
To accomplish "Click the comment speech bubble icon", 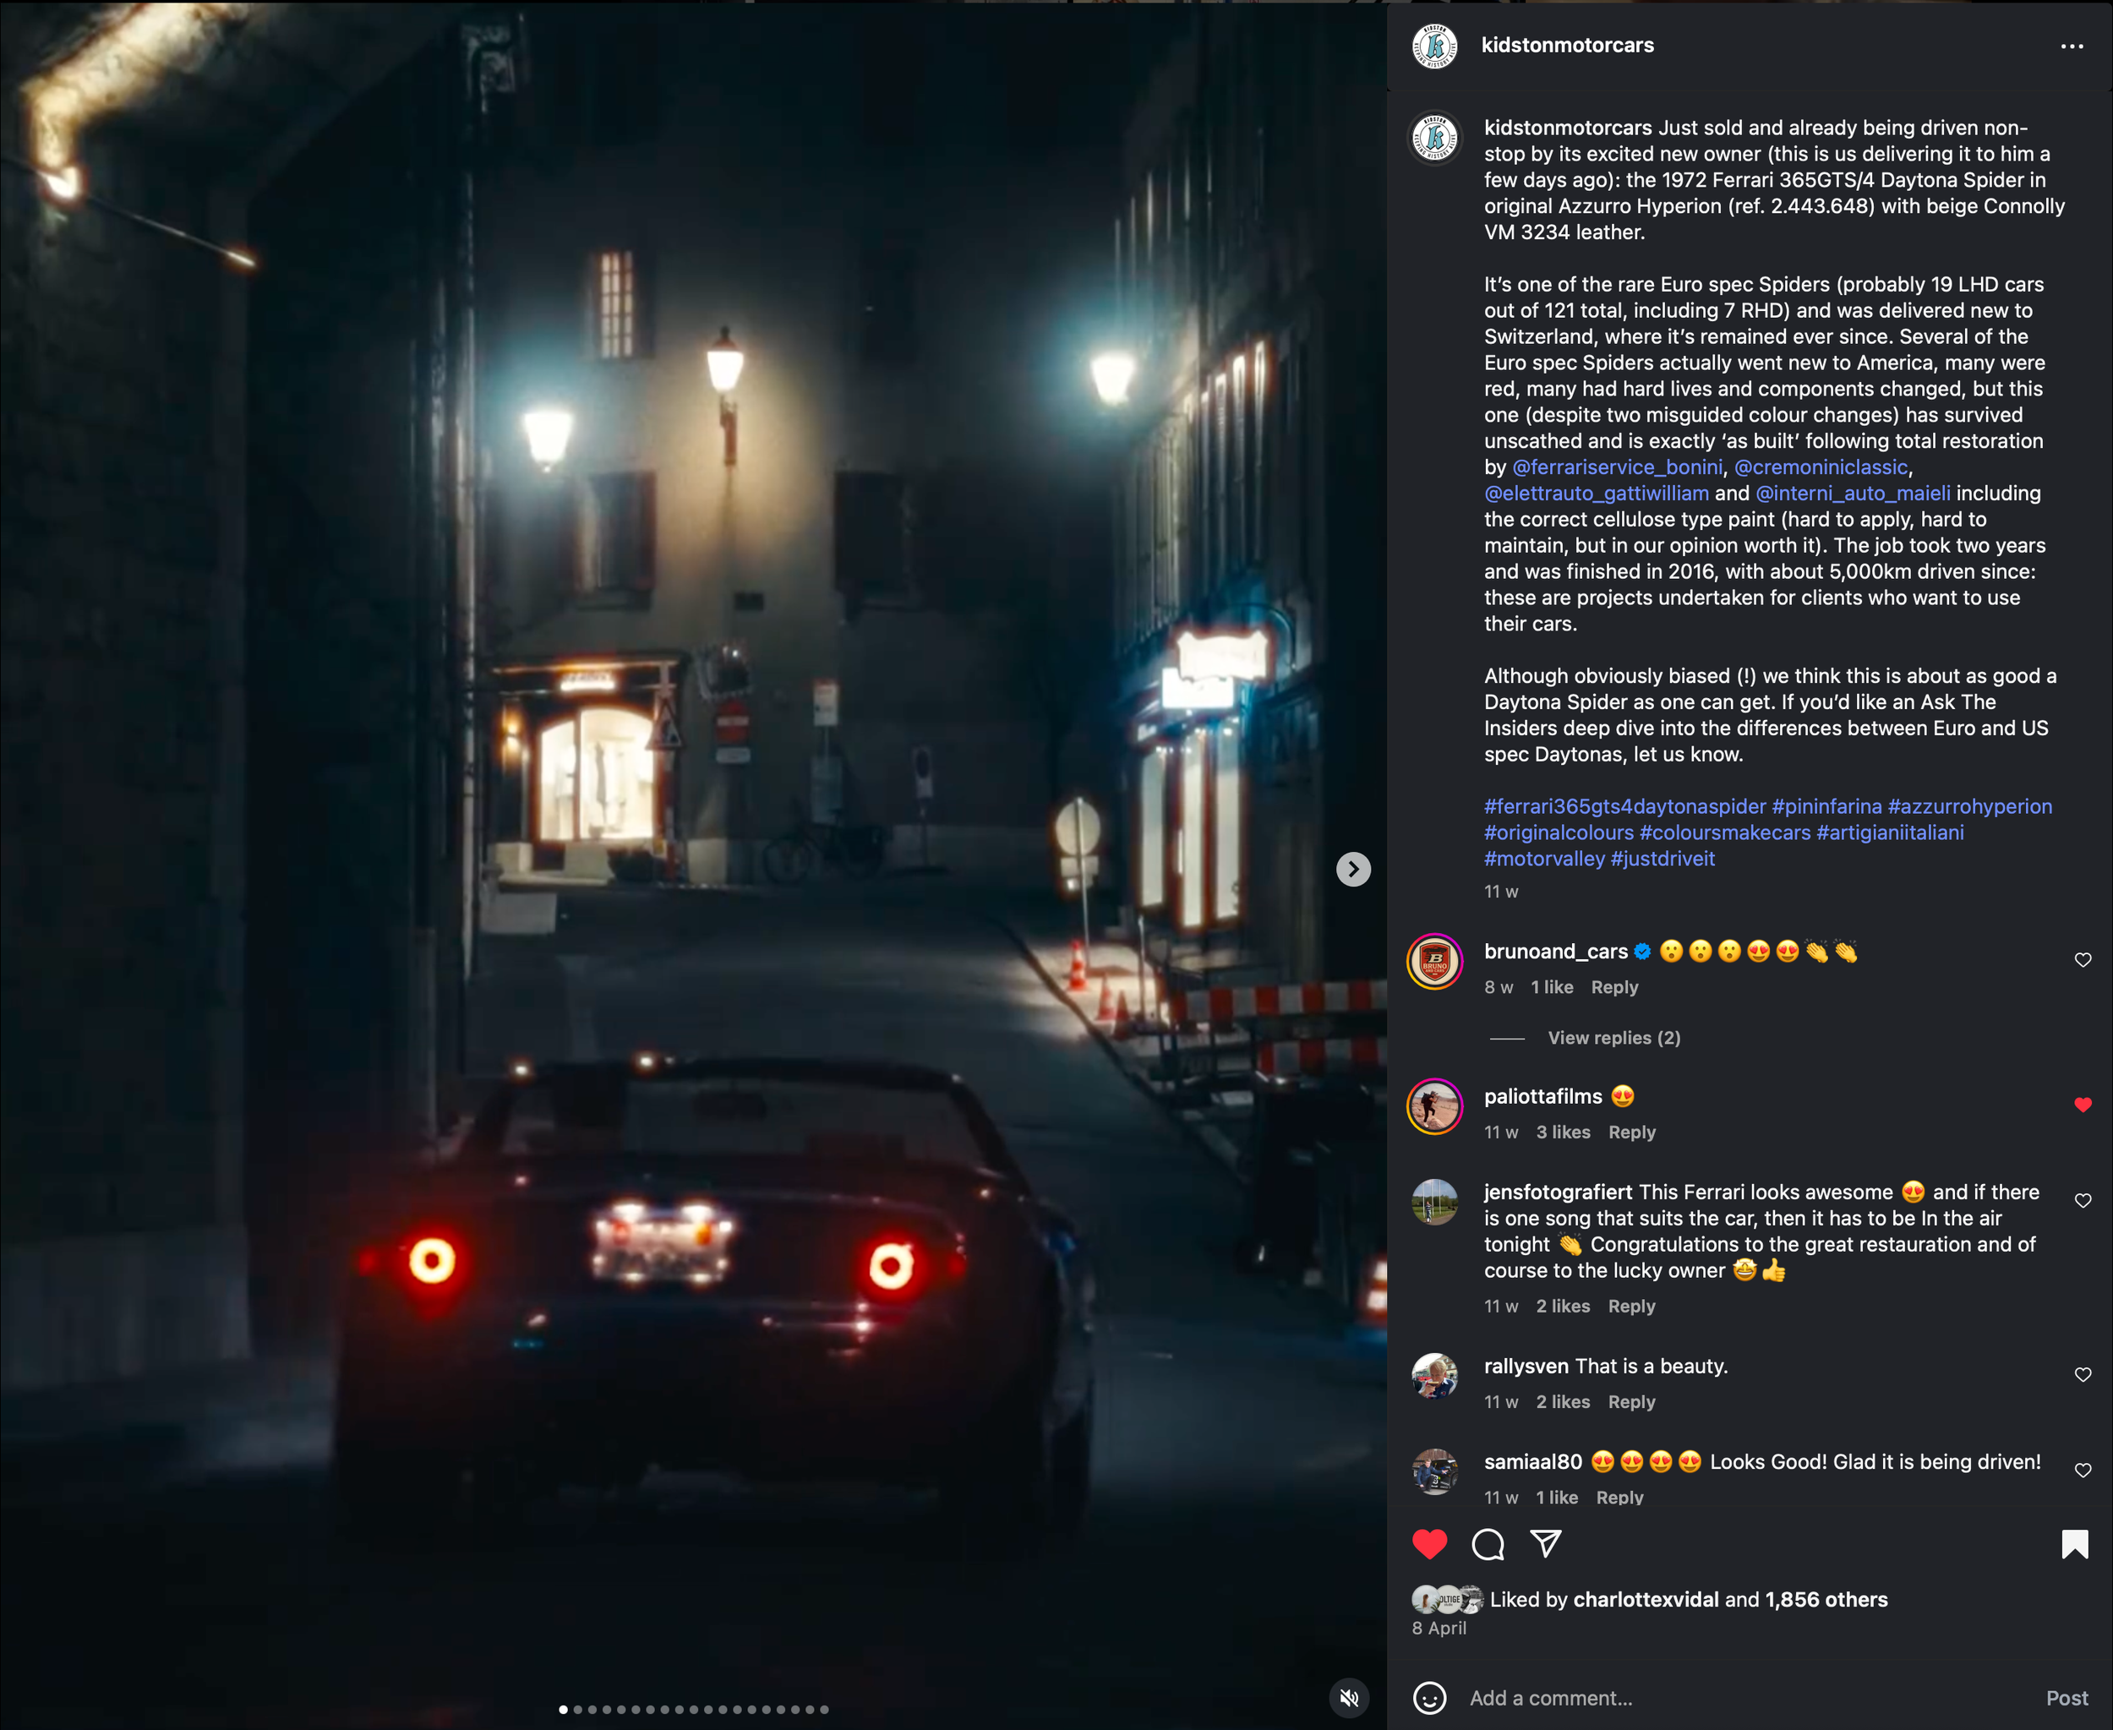I will click(x=1487, y=1543).
